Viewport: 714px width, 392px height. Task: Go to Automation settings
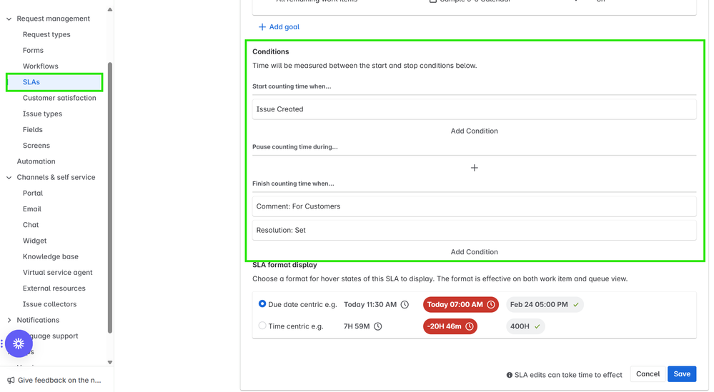(36, 161)
